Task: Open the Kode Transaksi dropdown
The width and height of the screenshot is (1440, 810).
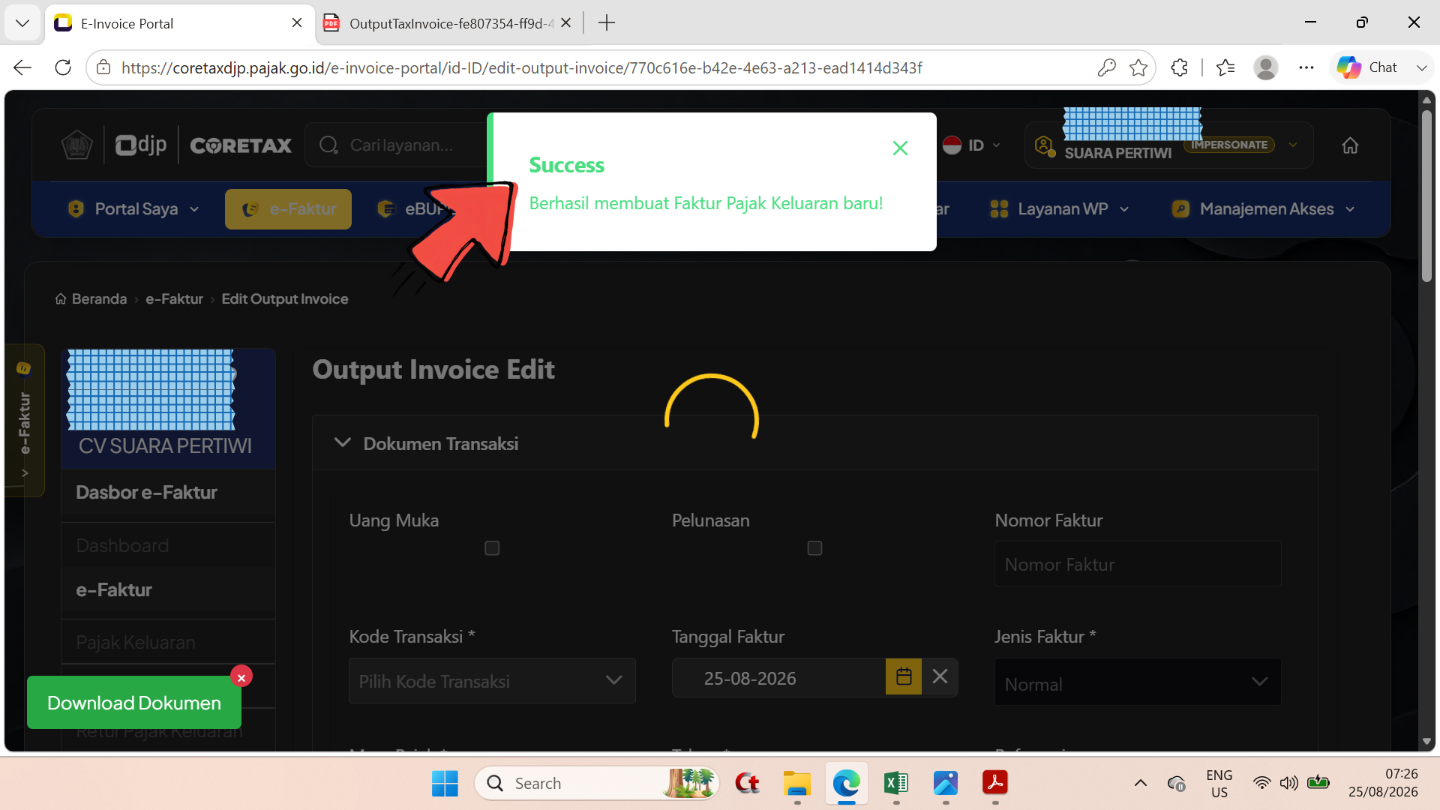Action: tap(492, 681)
